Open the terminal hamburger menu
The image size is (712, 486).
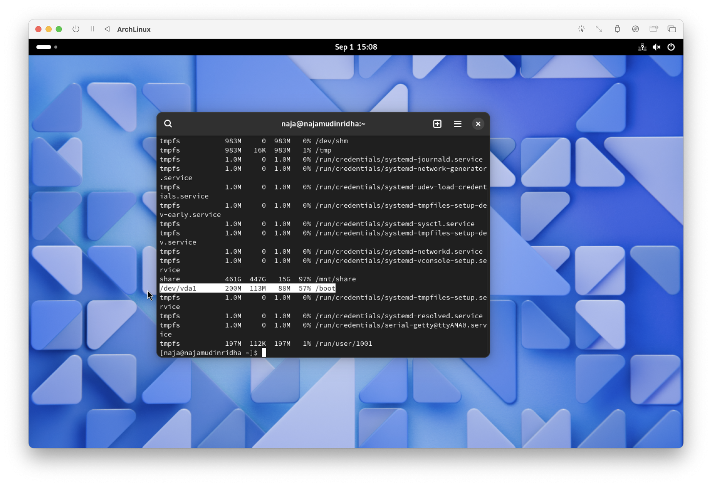pos(458,124)
